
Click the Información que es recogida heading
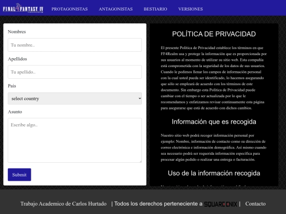(x=214, y=122)
